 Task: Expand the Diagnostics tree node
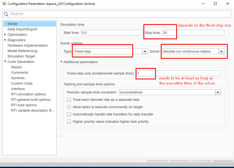tap(5, 40)
